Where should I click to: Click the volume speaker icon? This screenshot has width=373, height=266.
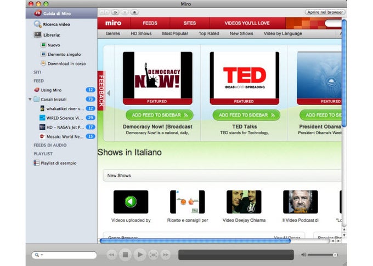pos(303,255)
